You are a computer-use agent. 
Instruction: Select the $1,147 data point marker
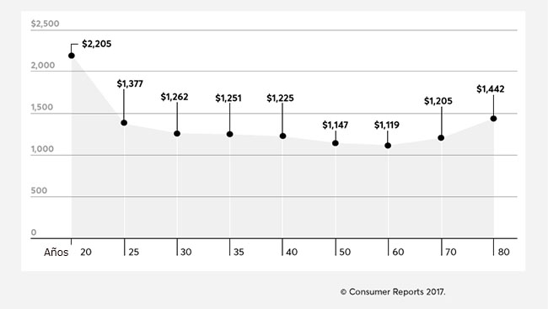point(336,143)
